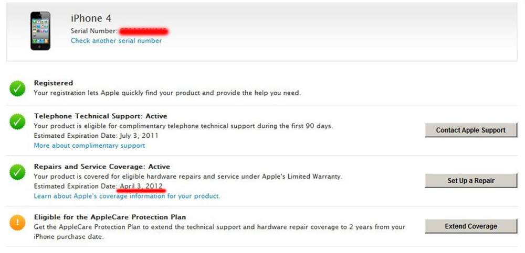Image resolution: width=525 pixels, height=253 pixels.
Task: Click the underlined April 3, 2012 date
Action: (x=141, y=186)
